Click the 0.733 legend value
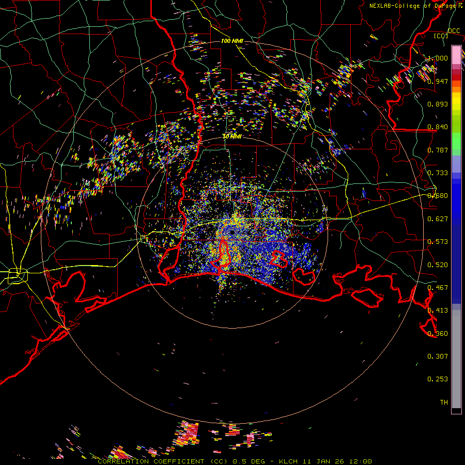Image resolution: width=465 pixels, height=465 pixels. pyautogui.click(x=438, y=173)
